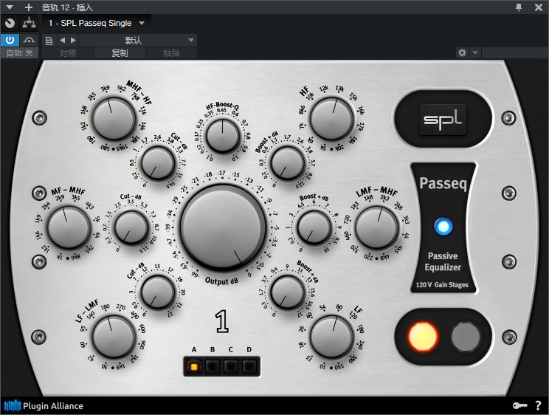Click the LMF-MHF frequency knob

(x=377, y=227)
